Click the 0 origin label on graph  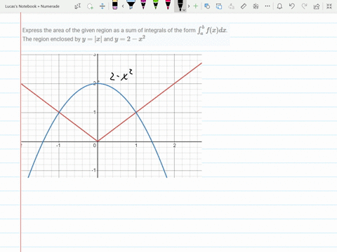95,146
